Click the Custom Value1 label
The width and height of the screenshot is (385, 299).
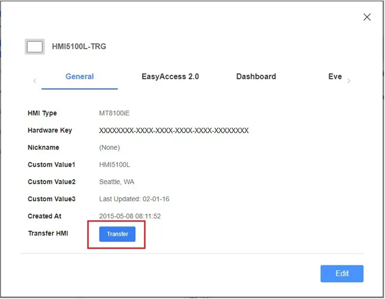tap(51, 165)
